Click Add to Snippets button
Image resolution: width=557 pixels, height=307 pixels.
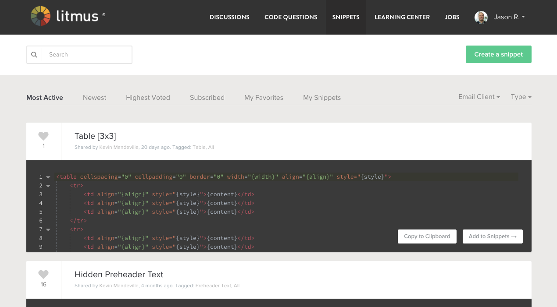pos(492,236)
